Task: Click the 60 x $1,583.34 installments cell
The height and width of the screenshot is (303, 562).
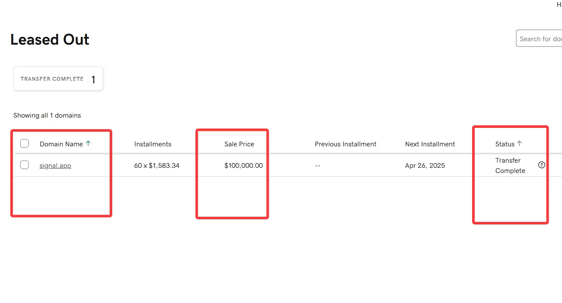Action: (x=157, y=166)
